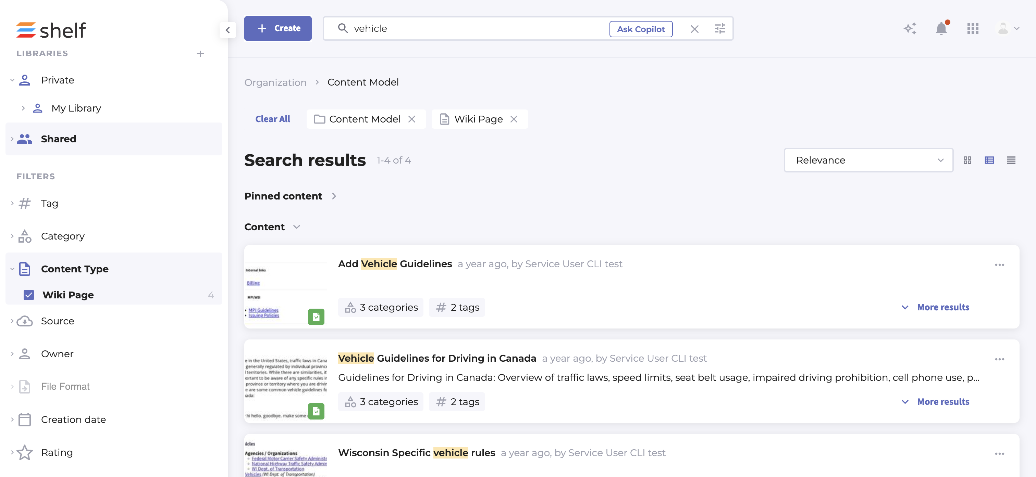
Task: Expand the Pinned content section
Action: [x=334, y=196]
